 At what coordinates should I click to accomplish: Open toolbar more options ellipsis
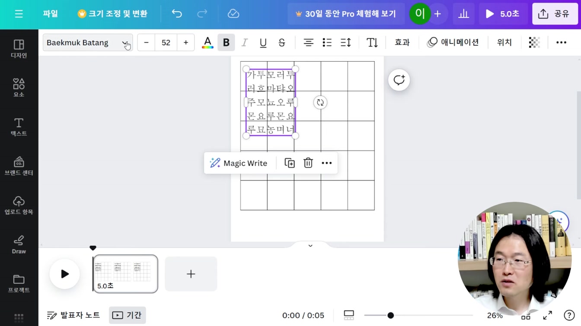tap(561, 42)
